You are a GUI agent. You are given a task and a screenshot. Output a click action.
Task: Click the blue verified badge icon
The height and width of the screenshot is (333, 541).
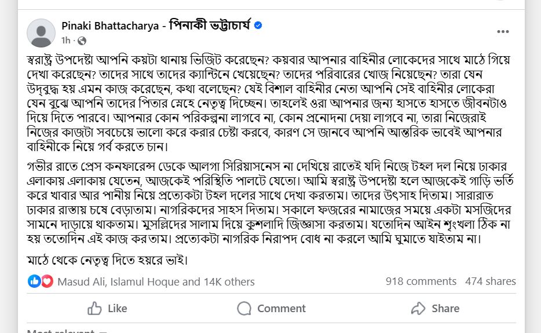(258, 25)
